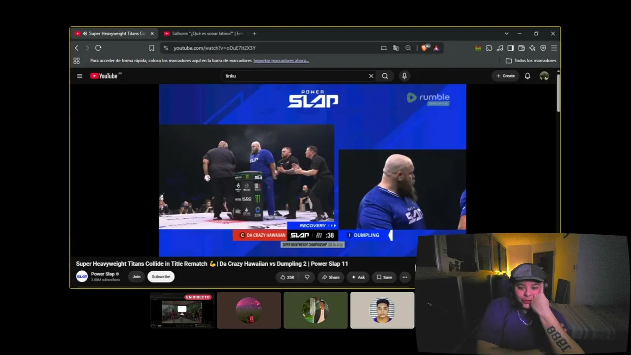Click the Power Slap video player

click(x=312, y=170)
